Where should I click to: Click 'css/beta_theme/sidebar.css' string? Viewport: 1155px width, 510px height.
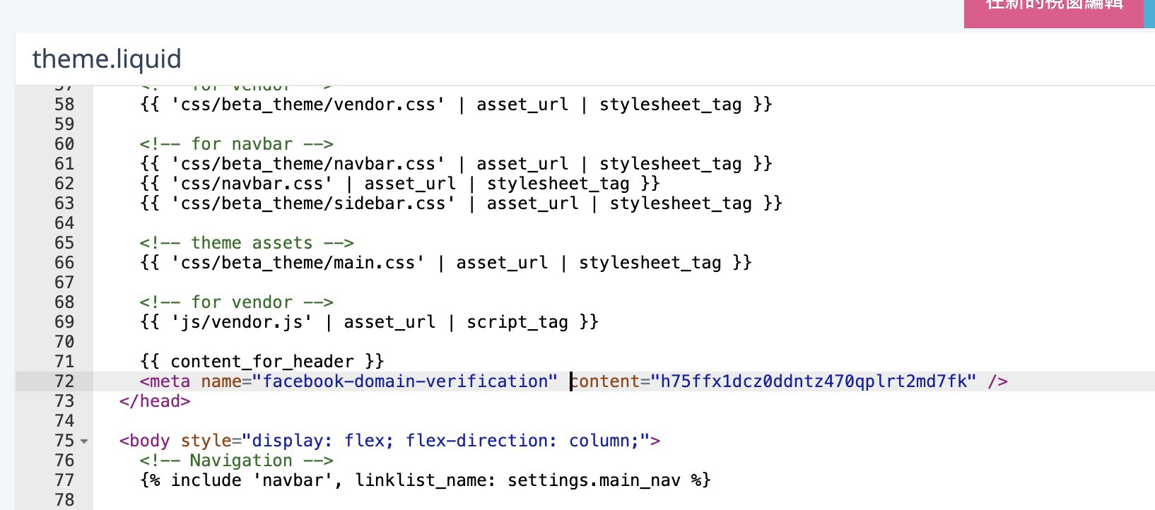[x=313, y=203]
